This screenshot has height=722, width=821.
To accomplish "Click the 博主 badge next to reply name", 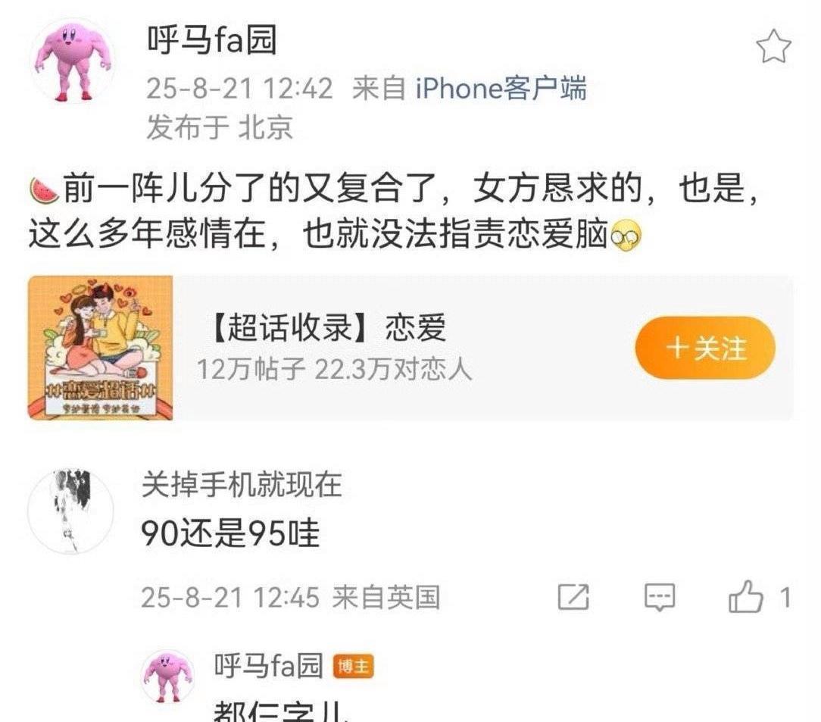I will [x=354, y=667].
